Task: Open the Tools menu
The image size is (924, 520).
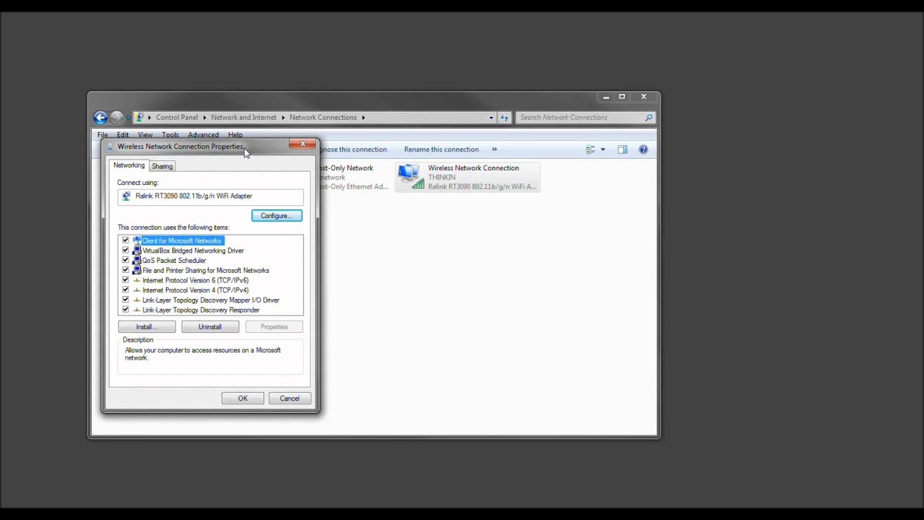Action: coord(170,134)
